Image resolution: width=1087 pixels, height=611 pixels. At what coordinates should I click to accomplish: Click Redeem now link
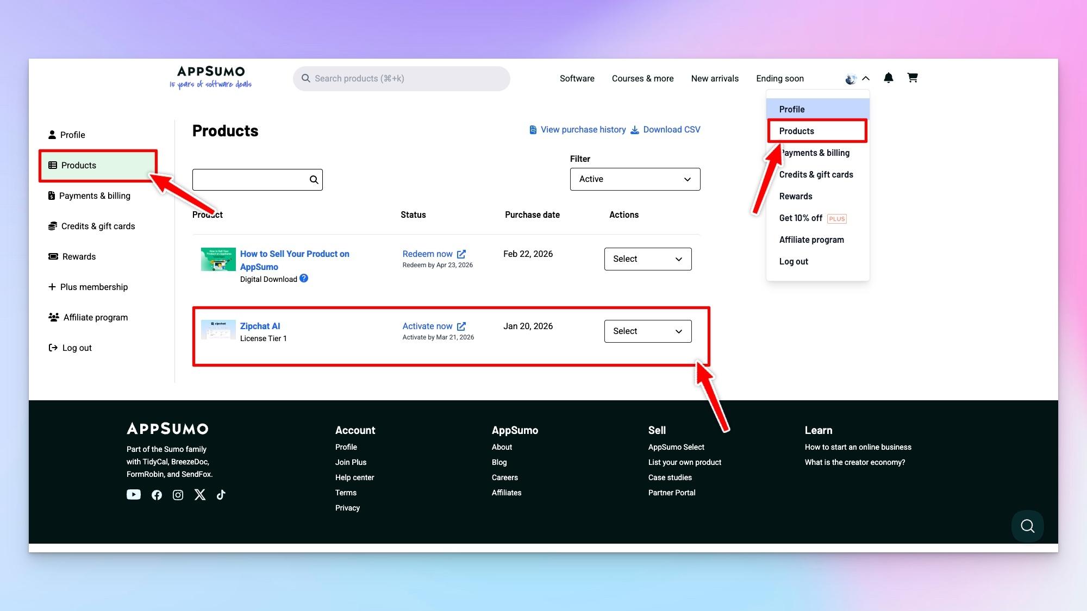pyautogui.click(x=427, y=254)
